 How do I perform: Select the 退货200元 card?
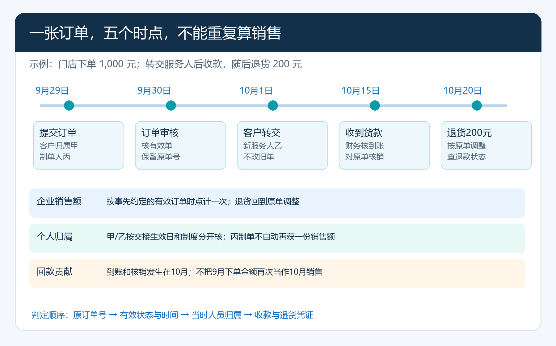pos(486,145)
